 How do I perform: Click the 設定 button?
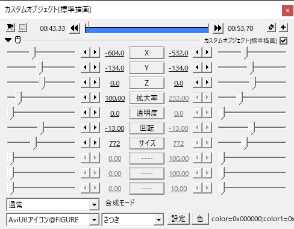coord(178,219)
